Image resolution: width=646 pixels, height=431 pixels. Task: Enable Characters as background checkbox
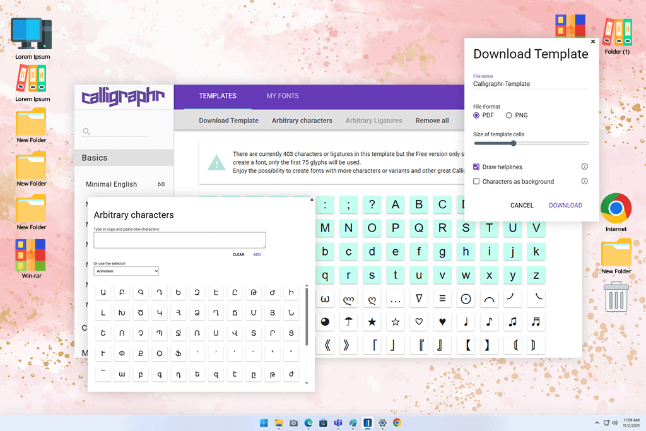coord(476,181)
